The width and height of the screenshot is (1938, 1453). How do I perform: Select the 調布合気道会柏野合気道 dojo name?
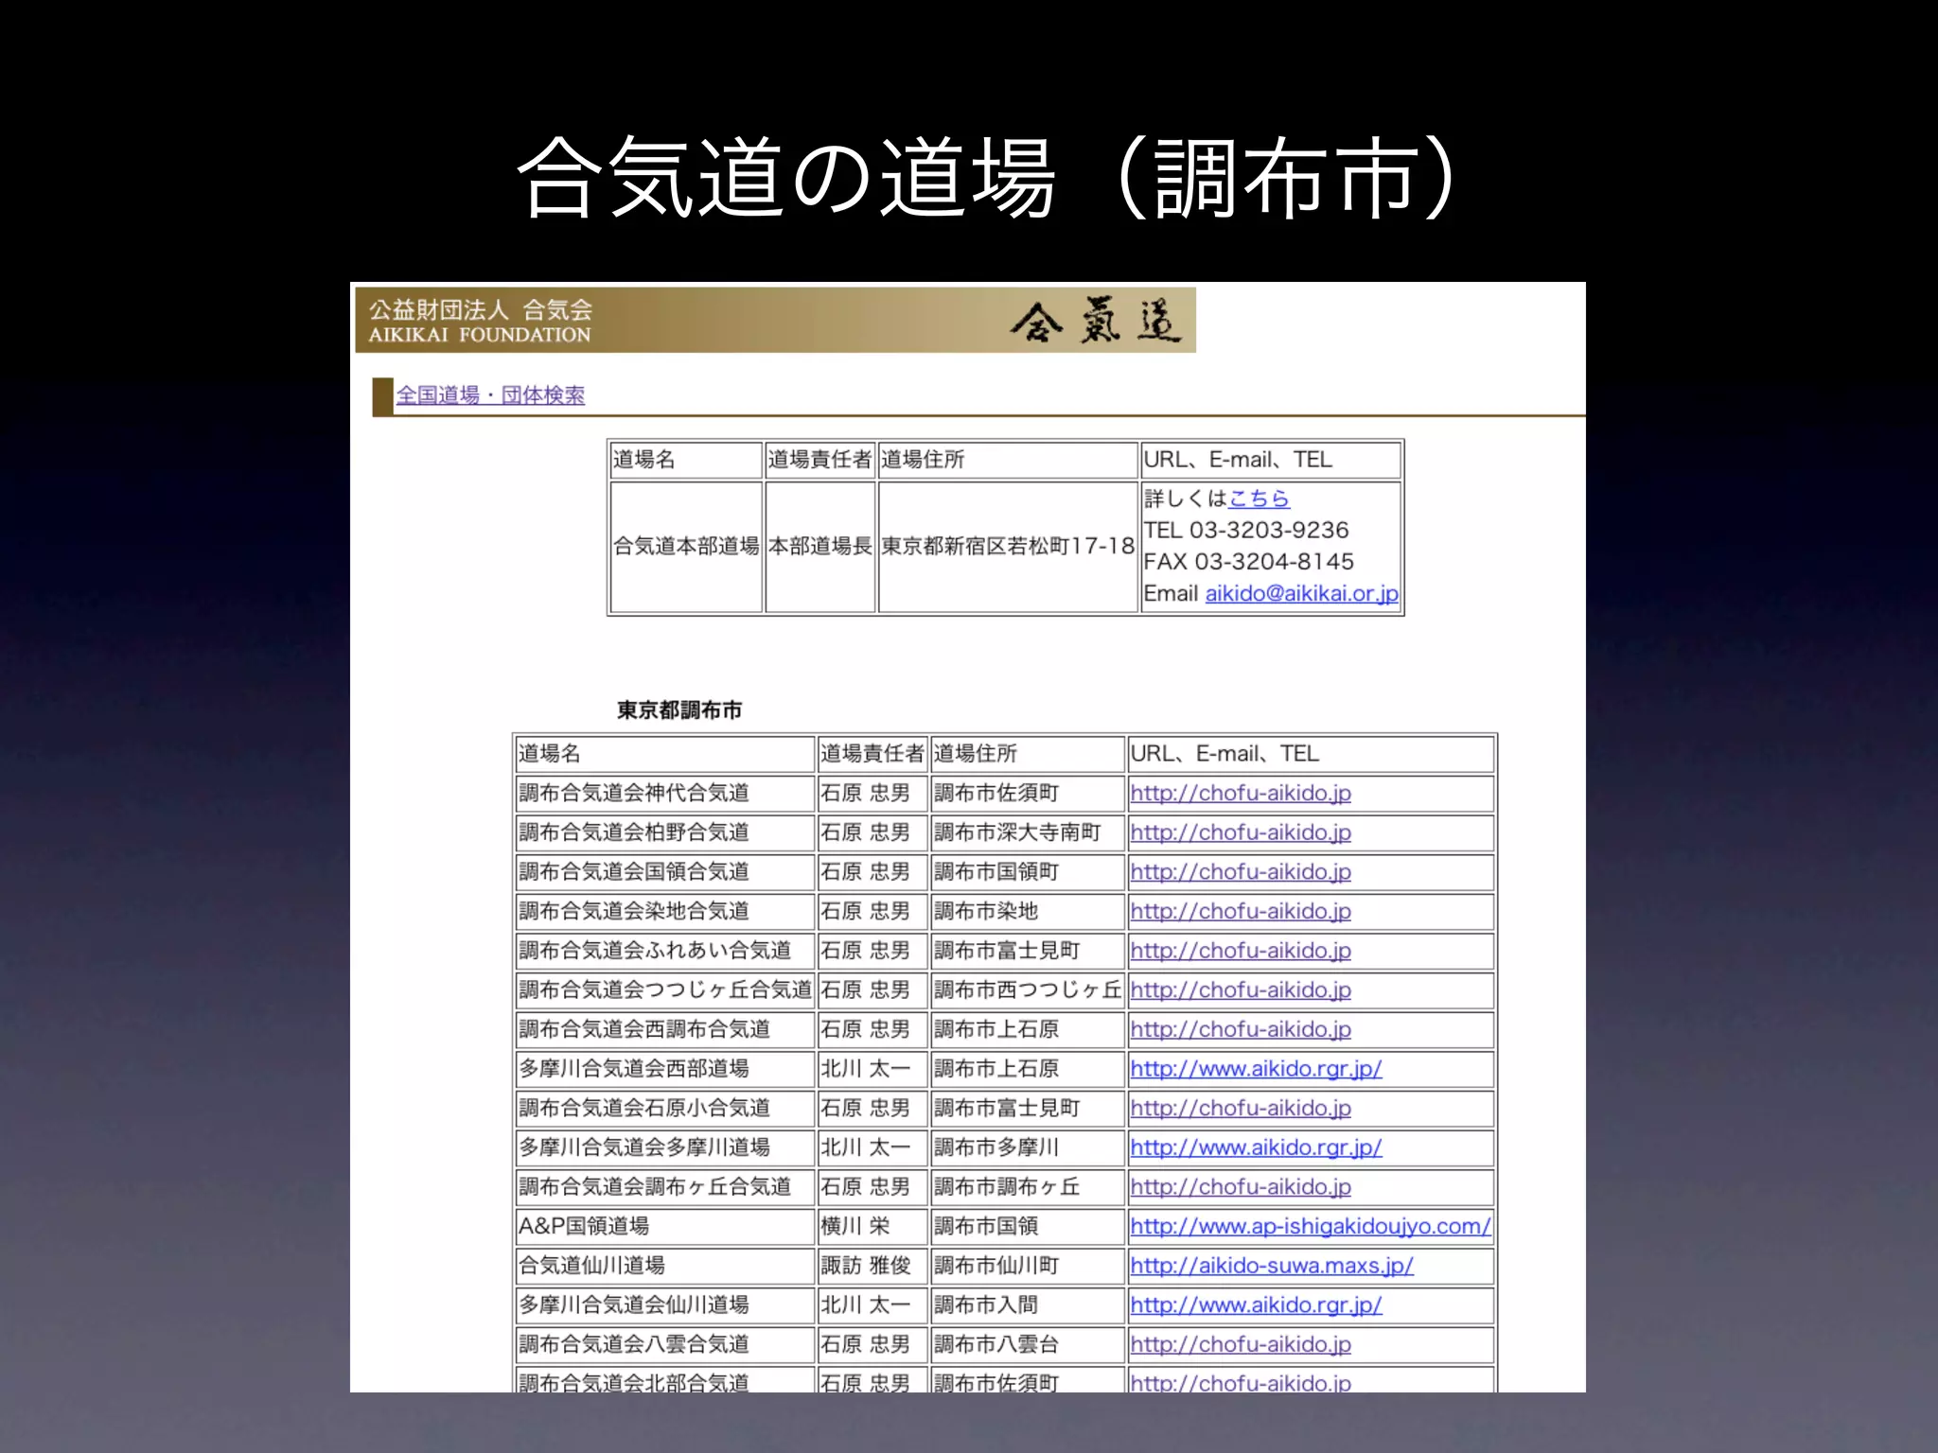point(634,833)
